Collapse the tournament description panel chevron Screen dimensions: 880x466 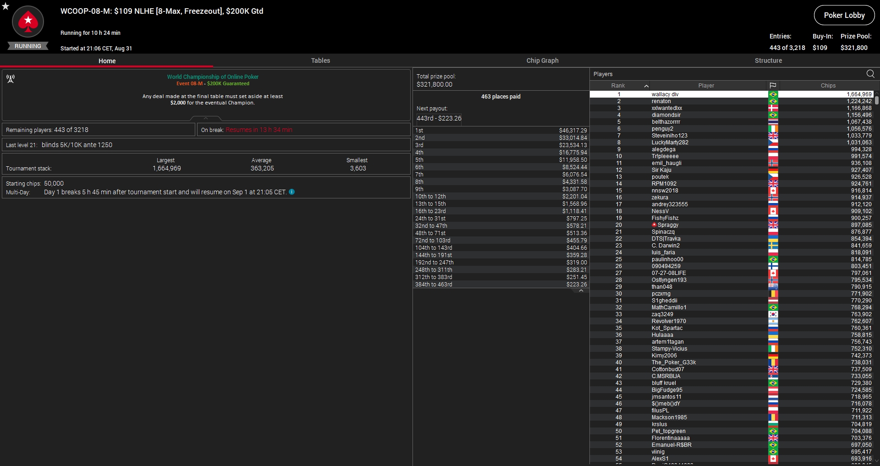206,118
